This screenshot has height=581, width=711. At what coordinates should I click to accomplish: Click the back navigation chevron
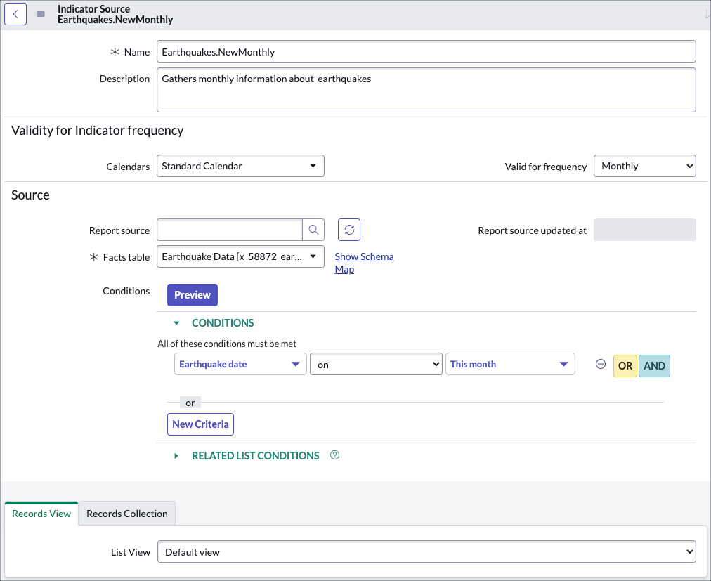[15, 13]
